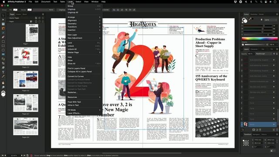Click the Adjustments icon below layers
Viewport: 279px width, 157px height.
tap(257, 130)
